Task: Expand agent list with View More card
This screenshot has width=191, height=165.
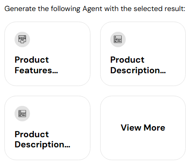Action: 143,128
